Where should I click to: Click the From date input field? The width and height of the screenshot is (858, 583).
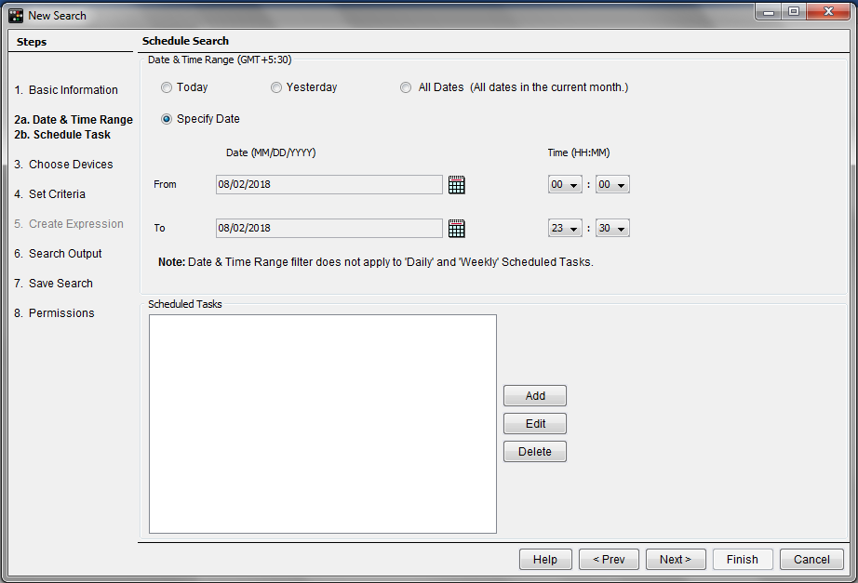(328, 185)
